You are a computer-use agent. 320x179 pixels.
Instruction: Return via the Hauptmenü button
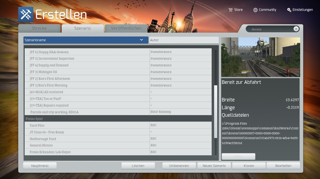pyautogui.click(x=40, y=166)
